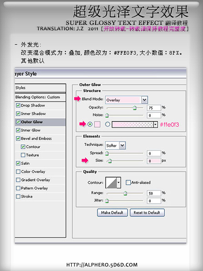This screenshot has width=203, height=271.
Task: Select the Inner Shadow style label
Action: (x=33, y=113)
